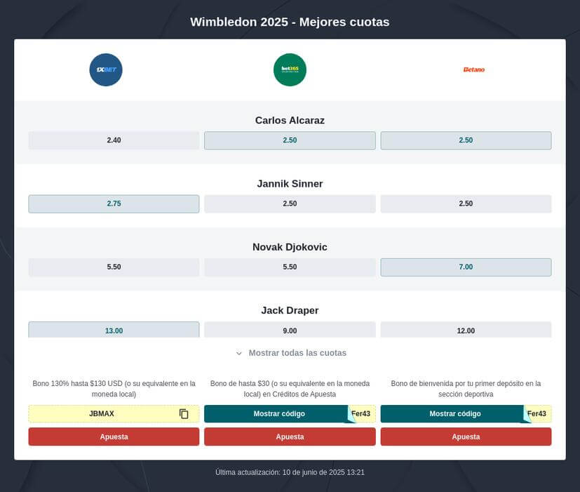Screen dimensions: 580x492
Task: Click the Novak Djokovic heading
Action: 290,247
